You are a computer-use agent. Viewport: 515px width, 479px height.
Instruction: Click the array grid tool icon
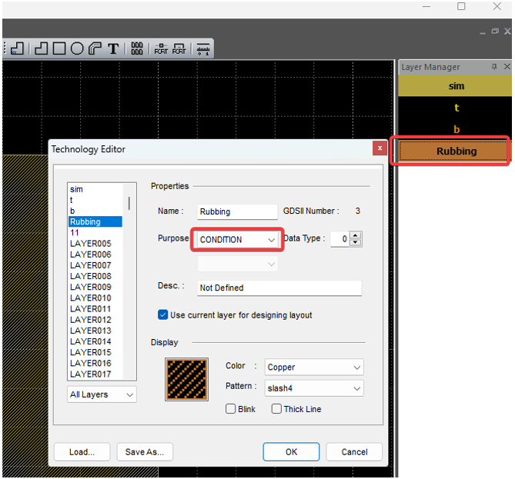coord(137,48)
